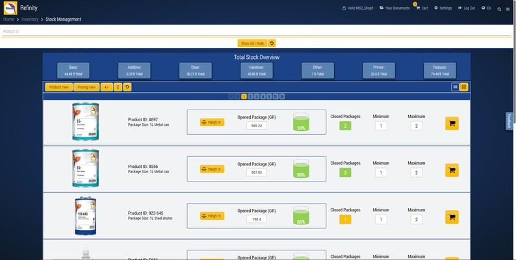This screenshot has height=260, width=516.
Task: Click the search magnifier icon
Action: pyautogui.click(x=499, y=9)
